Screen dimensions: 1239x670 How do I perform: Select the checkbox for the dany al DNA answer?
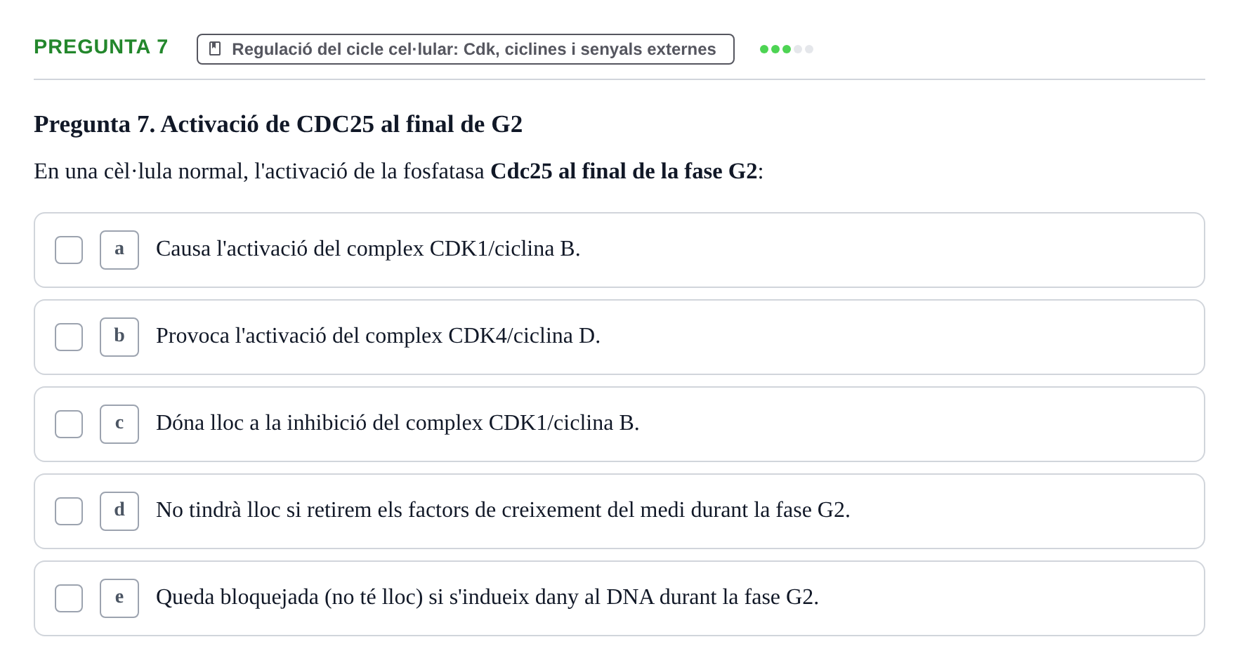[x=69, y=598]
